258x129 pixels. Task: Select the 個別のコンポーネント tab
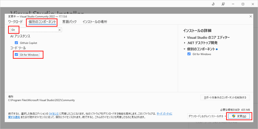click(x=42, y=22)
